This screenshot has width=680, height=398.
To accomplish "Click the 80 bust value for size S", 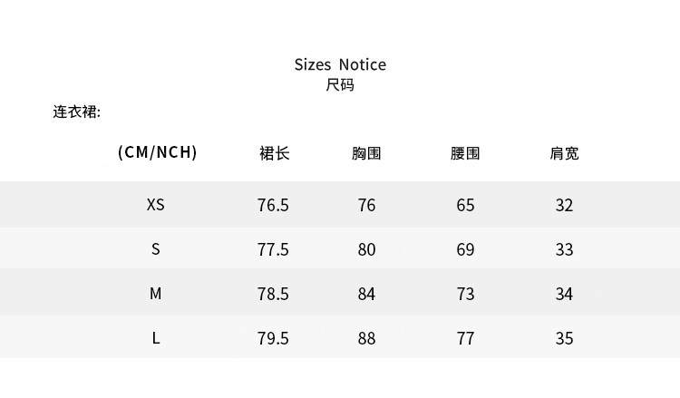I will coord(366,249).
